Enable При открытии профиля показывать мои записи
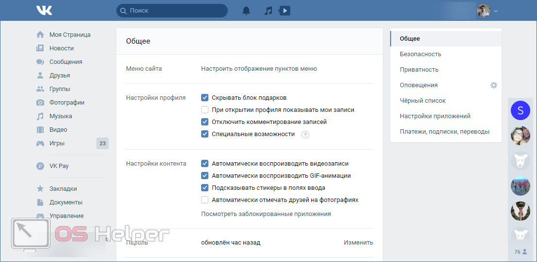Screen dimensions: 537x262 pos(205,110)
